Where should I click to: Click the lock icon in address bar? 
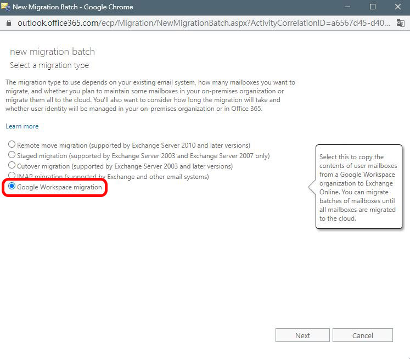9,23
